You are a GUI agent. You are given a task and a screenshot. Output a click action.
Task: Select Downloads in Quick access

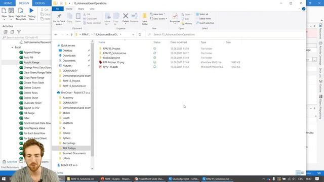[69, 56]
